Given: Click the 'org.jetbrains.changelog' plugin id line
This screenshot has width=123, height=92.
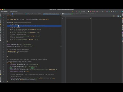Looking at the screenshot, I should coord(25,36).
